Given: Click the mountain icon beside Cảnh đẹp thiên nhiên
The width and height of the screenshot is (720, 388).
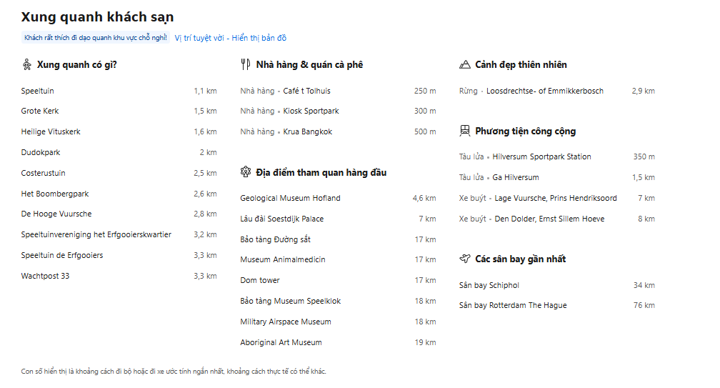Looking at the screenshot, I should coord(464,65).
